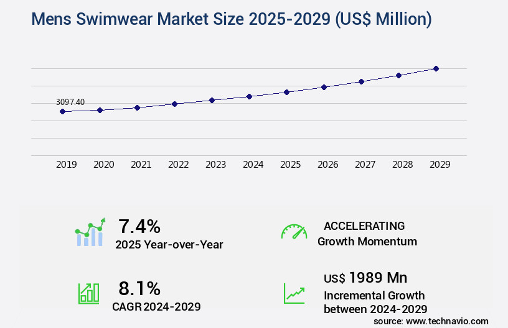Click the 2021 data point marker
Image resolution: width=508 pixels, height=328 pixels.
[137, 107]
